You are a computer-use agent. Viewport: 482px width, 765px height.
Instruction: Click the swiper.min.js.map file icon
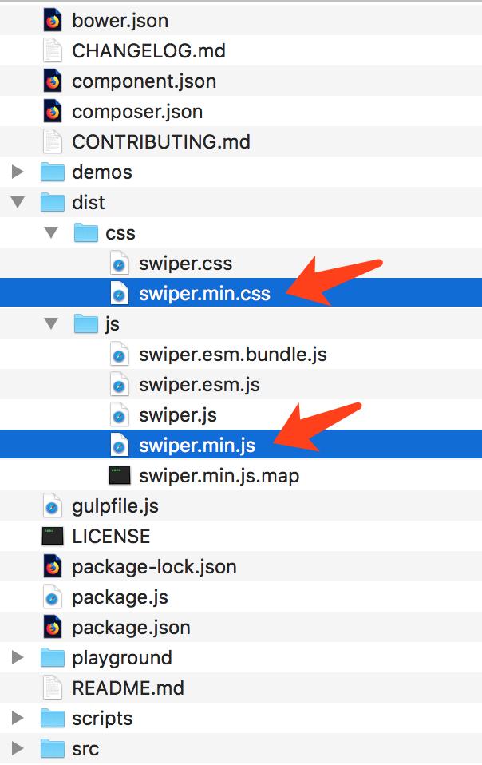[x=120, y=476]
